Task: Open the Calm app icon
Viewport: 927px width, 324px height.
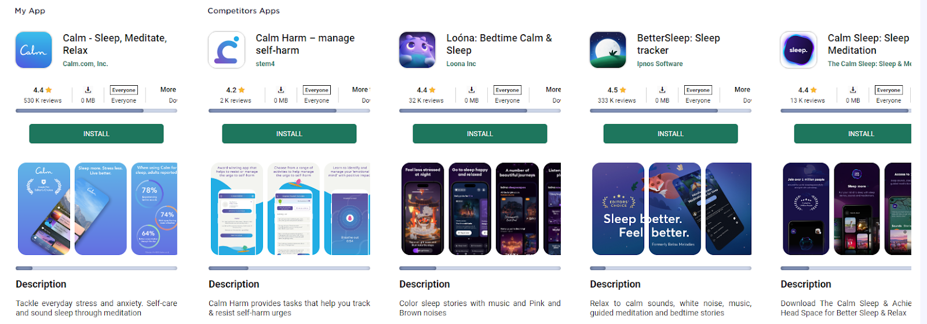Action: (34, 50)
